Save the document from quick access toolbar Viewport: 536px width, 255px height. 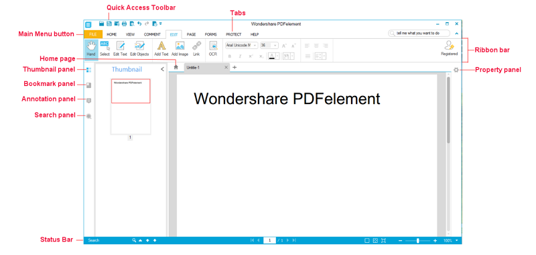[x=109, y=24]
